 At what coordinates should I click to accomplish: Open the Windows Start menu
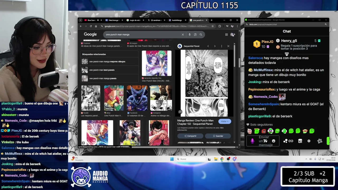tap(172, 159)
